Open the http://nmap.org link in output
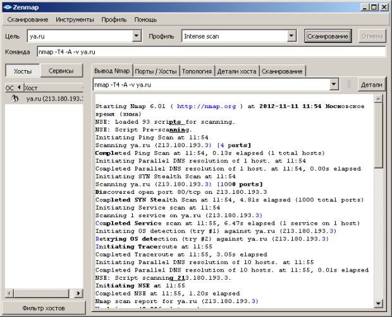Viewport: 392px width, 317px height. 206,106
